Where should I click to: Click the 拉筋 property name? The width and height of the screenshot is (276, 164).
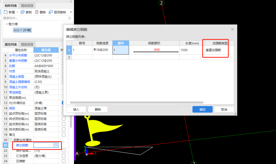tap(12, 66)
